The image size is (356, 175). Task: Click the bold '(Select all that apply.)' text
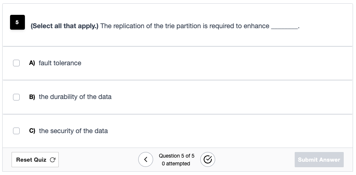point(65,26)
